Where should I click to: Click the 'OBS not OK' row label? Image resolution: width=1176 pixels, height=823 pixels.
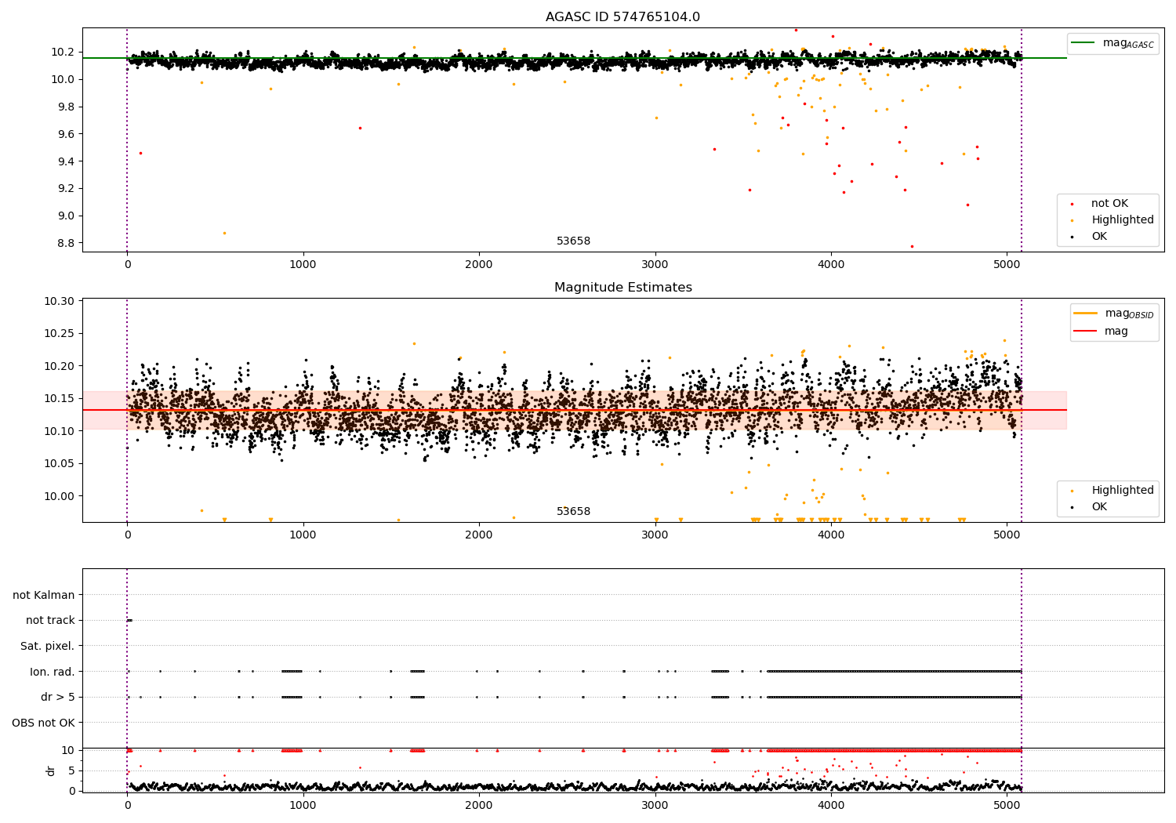43,723
